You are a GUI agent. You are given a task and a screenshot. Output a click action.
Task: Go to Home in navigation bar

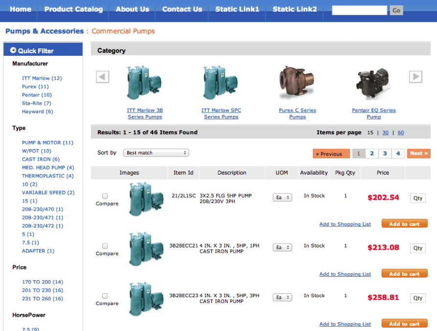pos(21,9)
